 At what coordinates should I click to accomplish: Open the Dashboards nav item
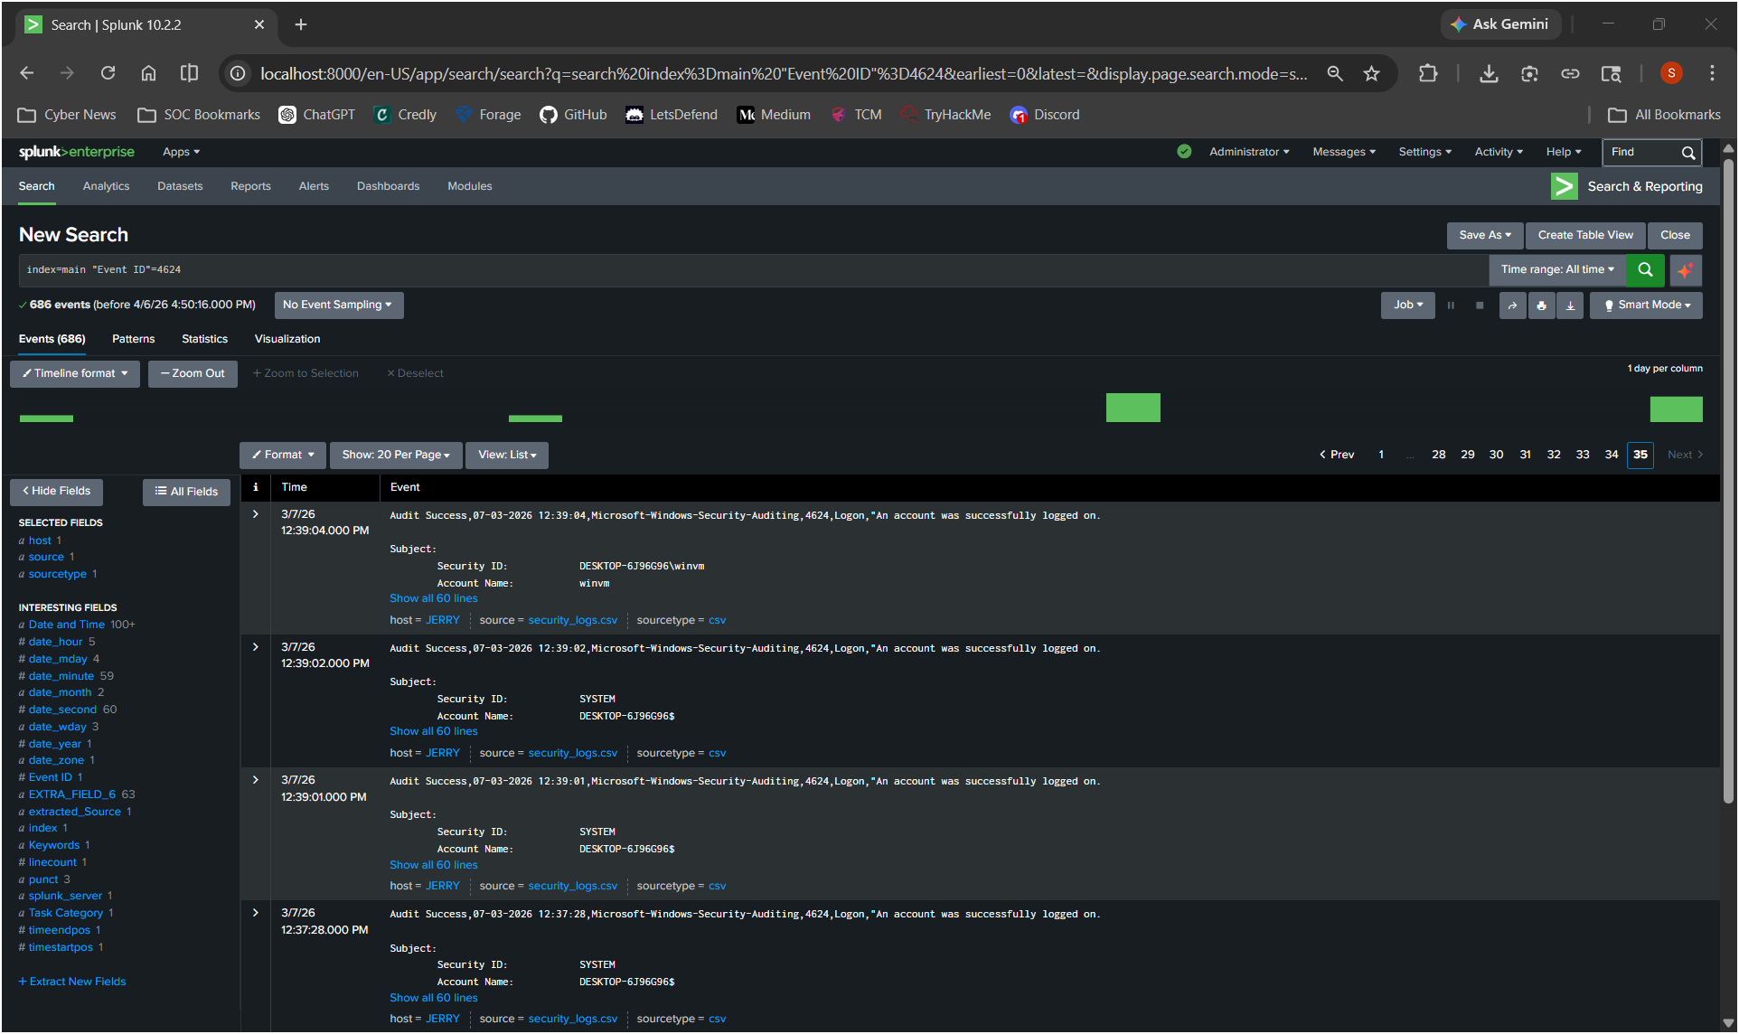click(388, 186)
